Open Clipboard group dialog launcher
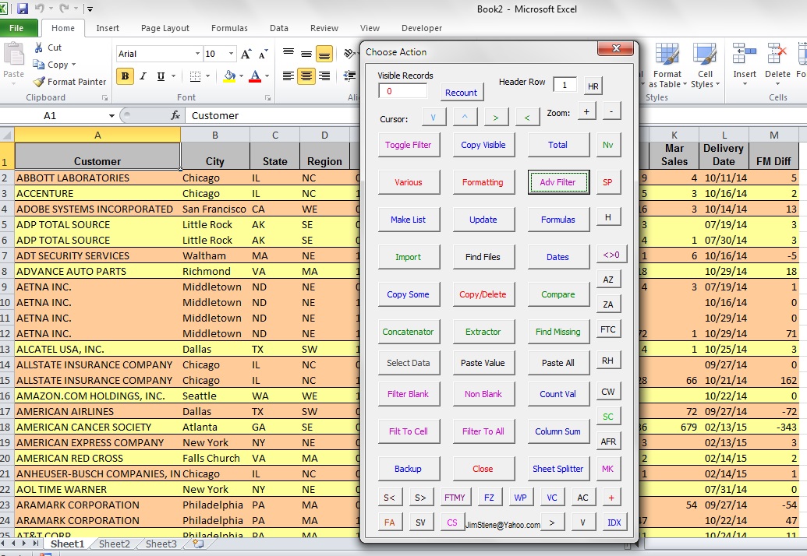Screen dimensions: 807x556 coord(104,97)
